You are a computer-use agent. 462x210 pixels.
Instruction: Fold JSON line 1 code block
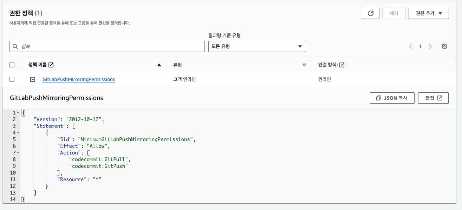point(18,113)
